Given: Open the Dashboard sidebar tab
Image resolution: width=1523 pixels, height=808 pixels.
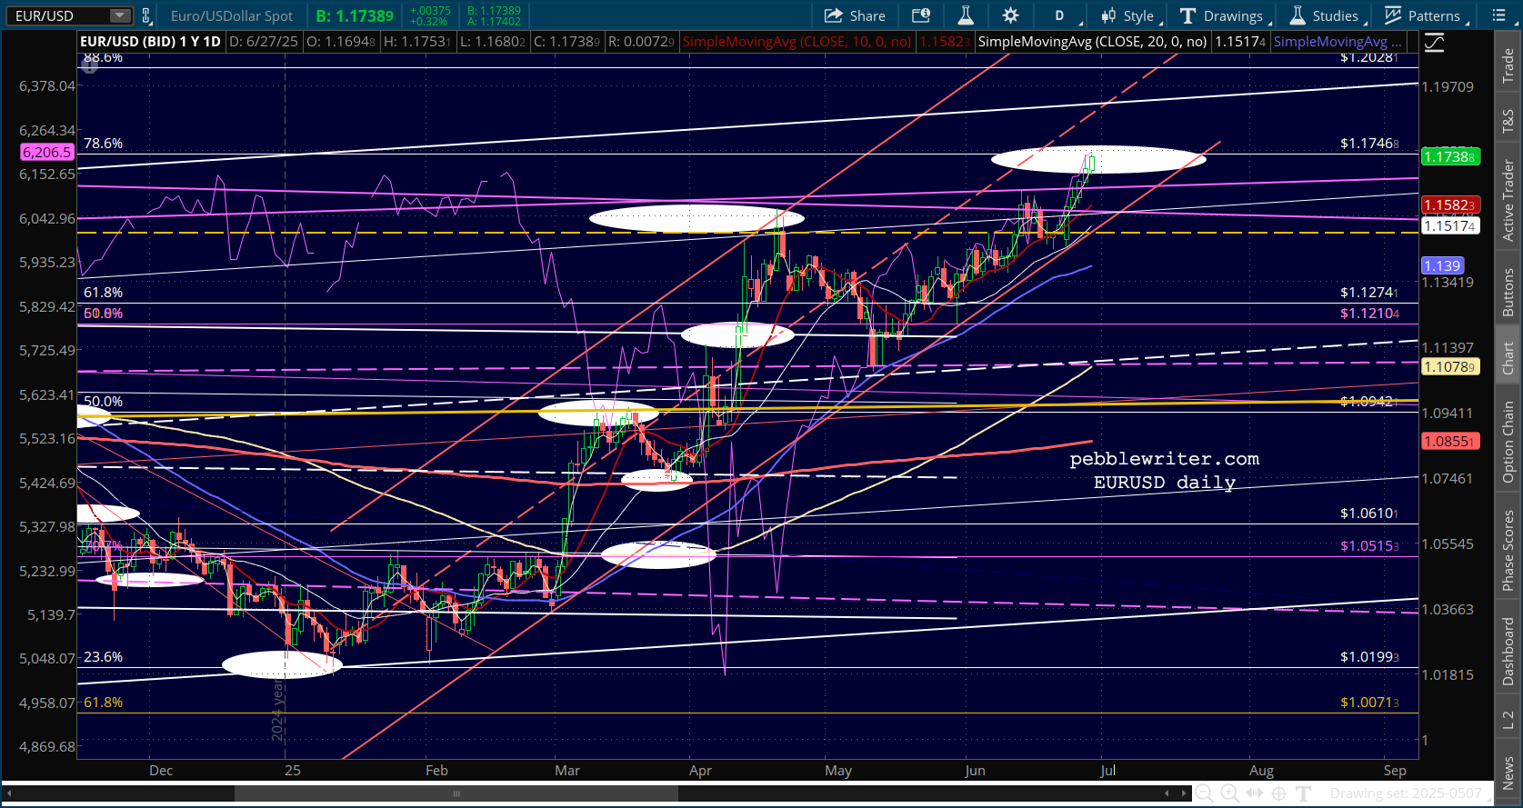Looking at the screenshot, I should [x=1508, y=652].
